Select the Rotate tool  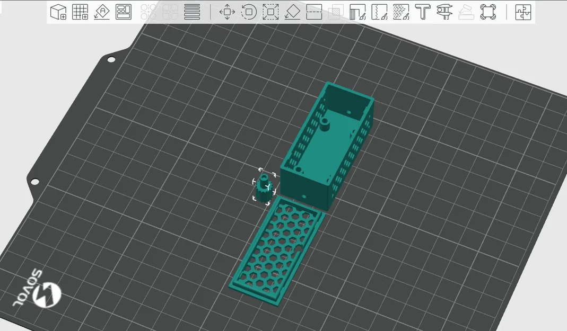[x=249, y=12]
